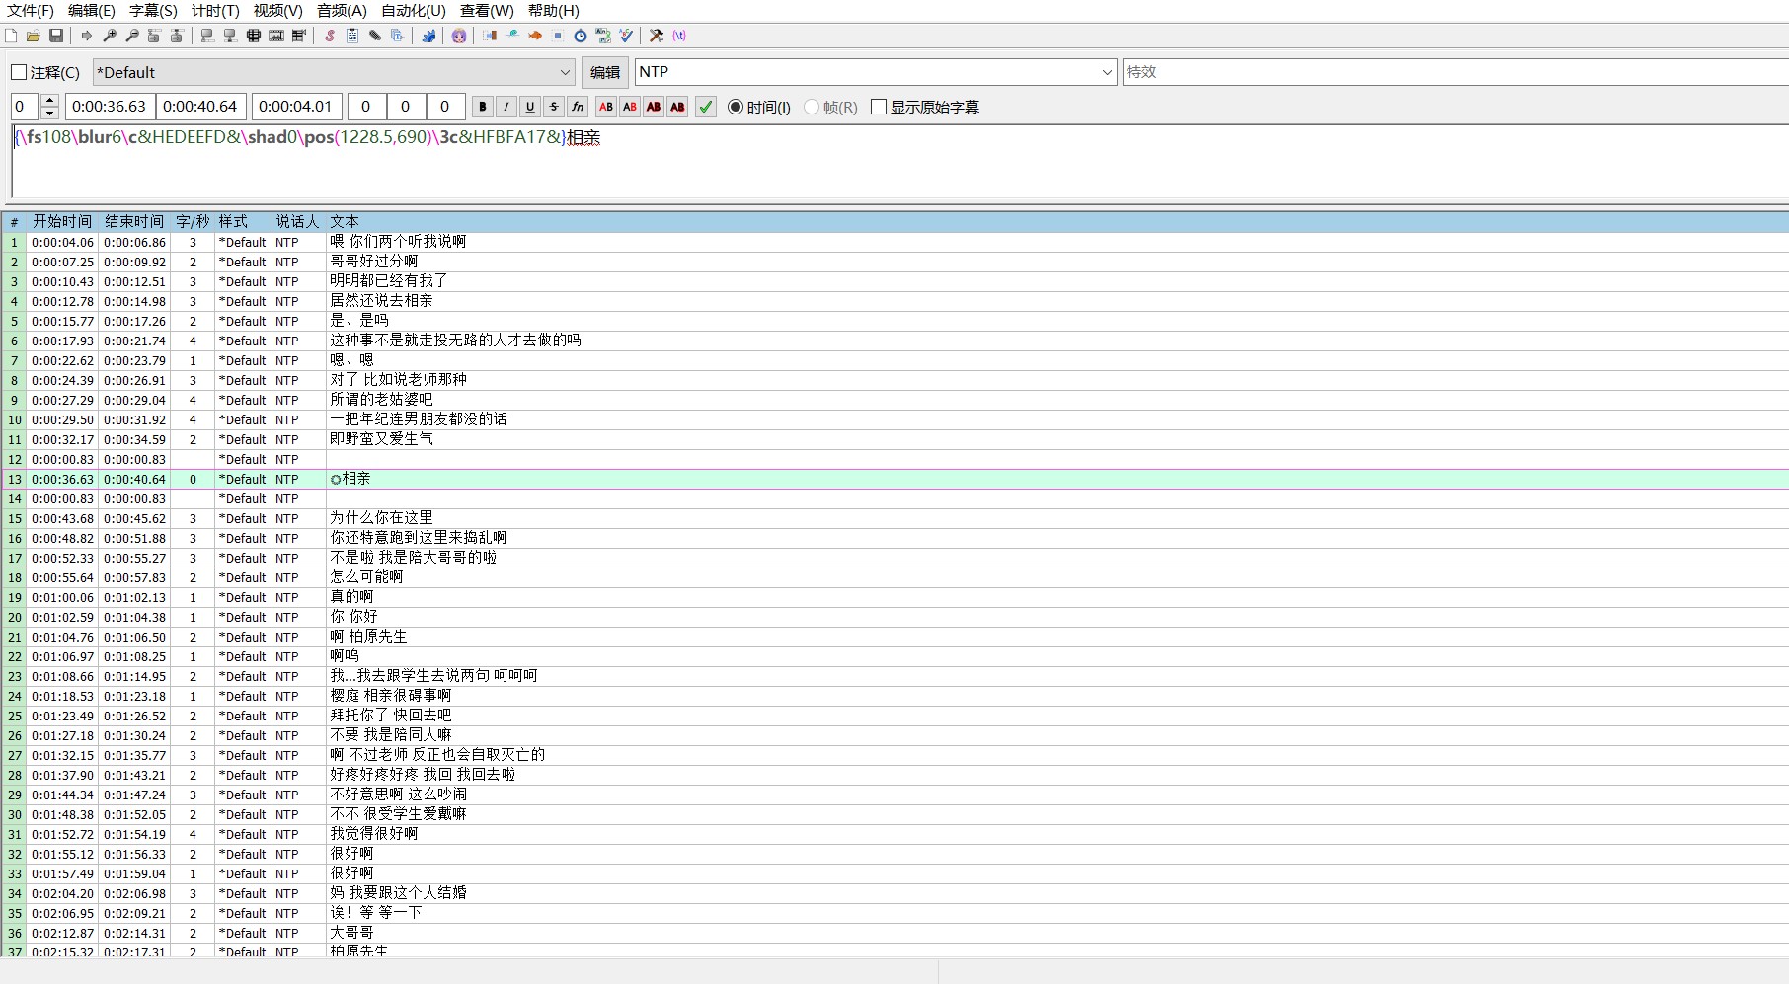
Task: Pick primary color with first AB swatch
Action: pyautogui.click(x=606, y=107)
